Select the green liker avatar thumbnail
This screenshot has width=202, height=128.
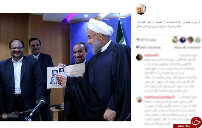click(x=198, y=40)
